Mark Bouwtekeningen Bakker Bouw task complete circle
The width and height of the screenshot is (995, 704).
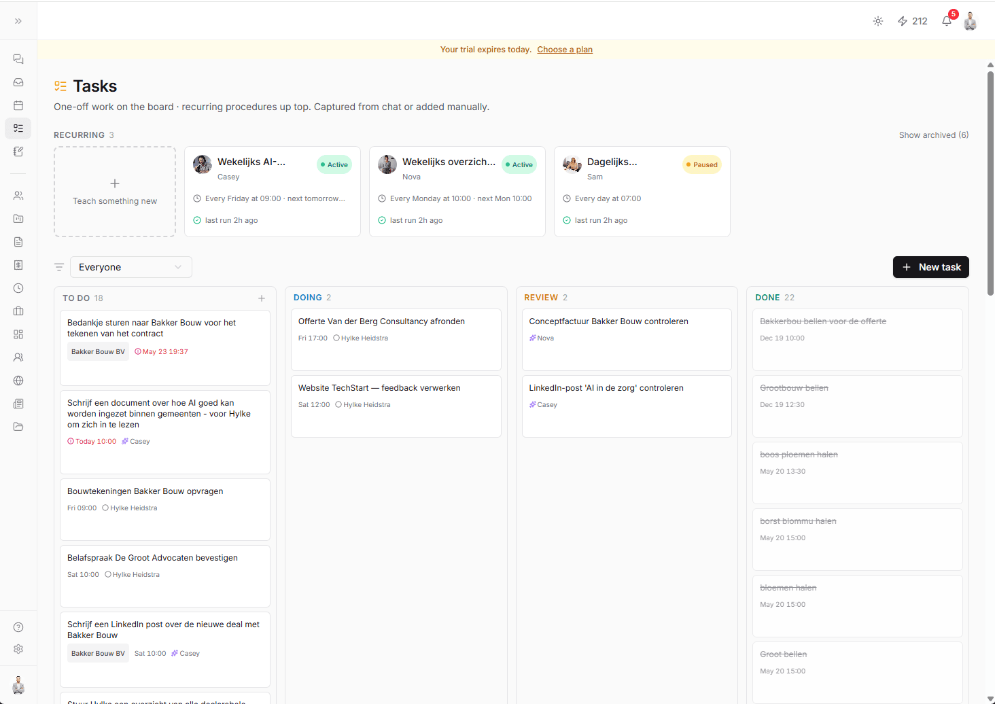click(105, 508)
